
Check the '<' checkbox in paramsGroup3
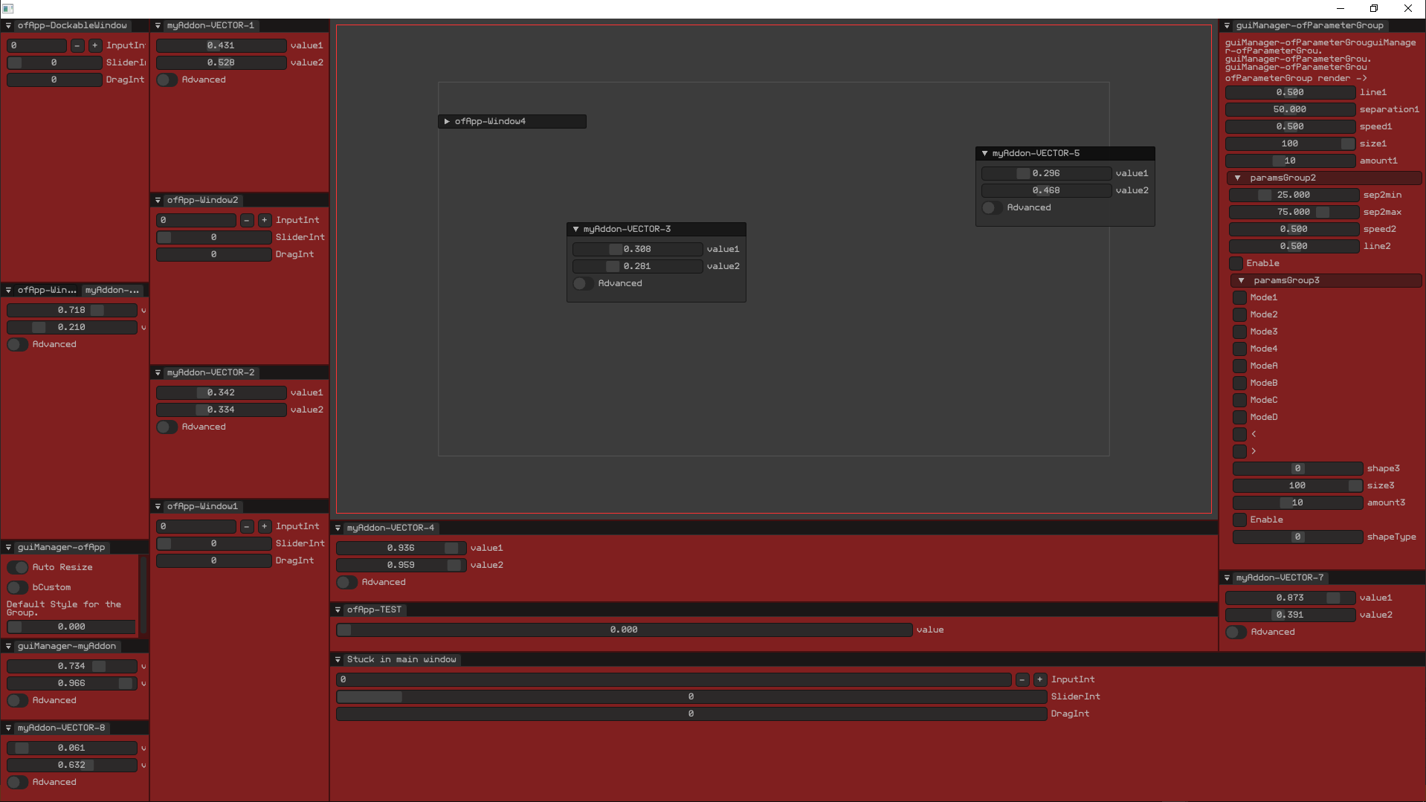coord(1240,434)
